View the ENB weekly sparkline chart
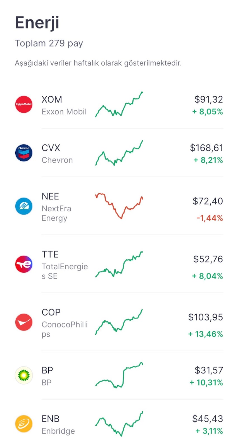Image resolution: width=238 pixels, height=447 pixels. pyautogui.click(x=119, y=424)
